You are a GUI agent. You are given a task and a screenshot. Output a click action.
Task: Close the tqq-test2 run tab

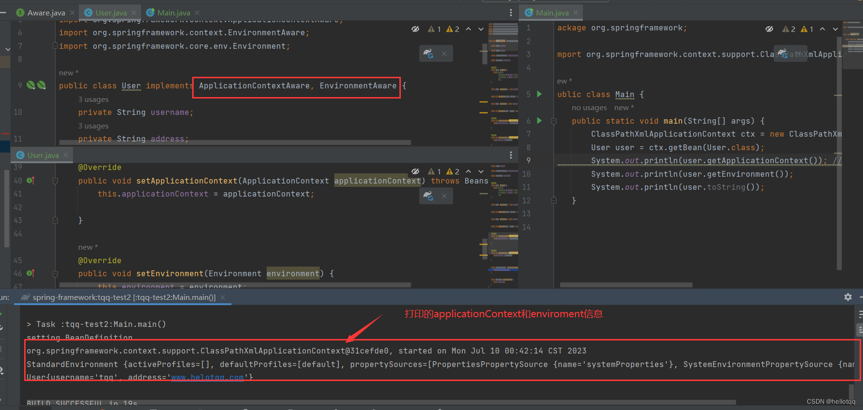pyautogui.click(x=223, y=297)
